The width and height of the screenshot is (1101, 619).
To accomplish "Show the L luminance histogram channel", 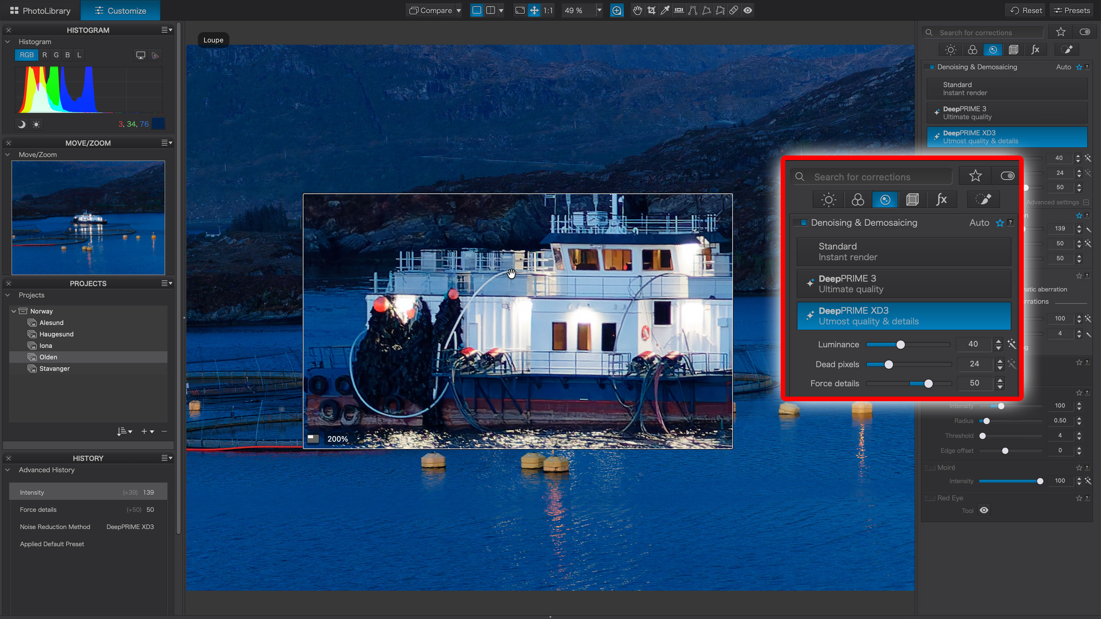I will click(x=79, y=55).
